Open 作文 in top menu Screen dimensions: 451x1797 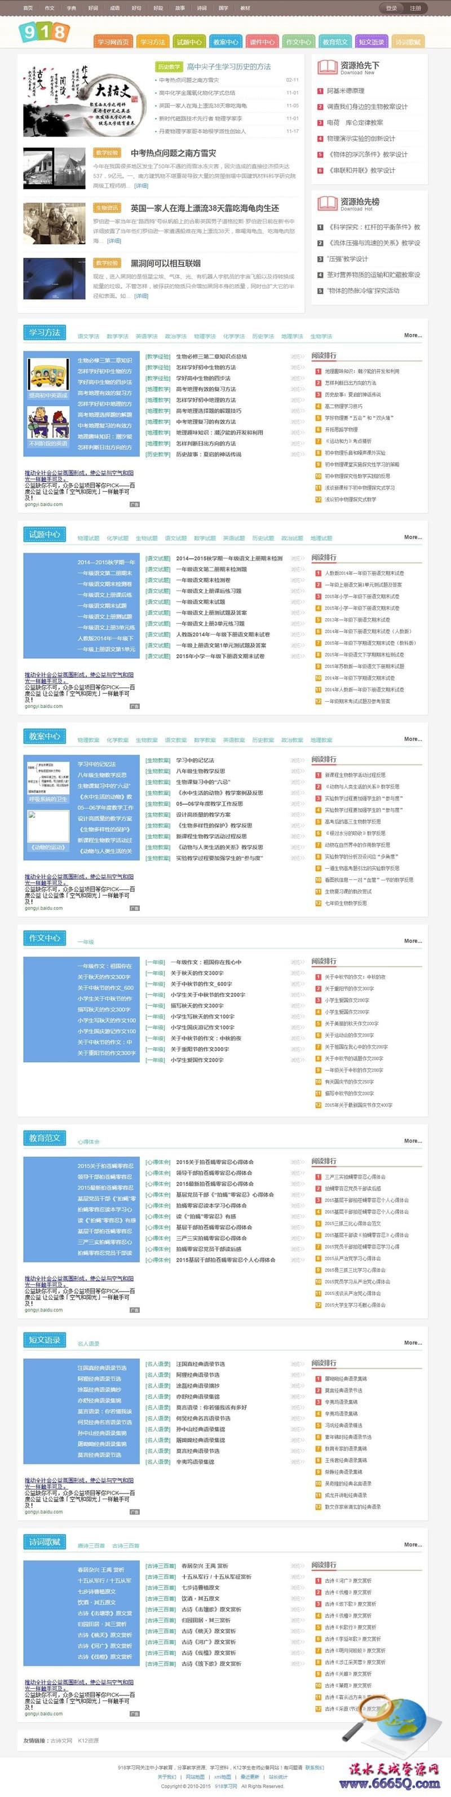(x=50, y=8)
